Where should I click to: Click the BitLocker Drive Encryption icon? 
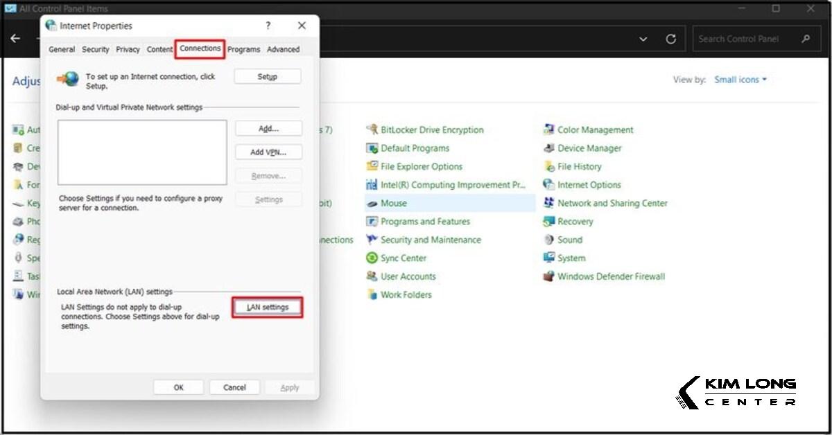[x=372, y=130]
